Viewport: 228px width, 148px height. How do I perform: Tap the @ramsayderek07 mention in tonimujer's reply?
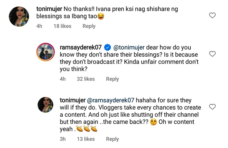(111, 100)
